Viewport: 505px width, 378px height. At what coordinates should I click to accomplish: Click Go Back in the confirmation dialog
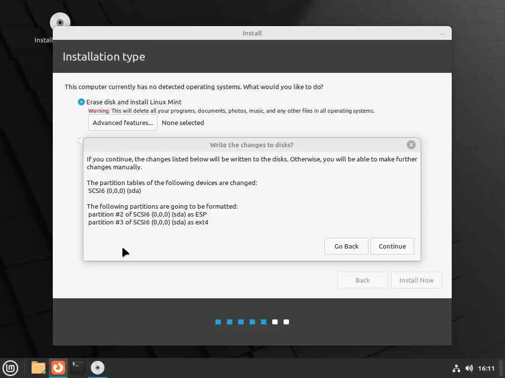click(x=346, y=246)
